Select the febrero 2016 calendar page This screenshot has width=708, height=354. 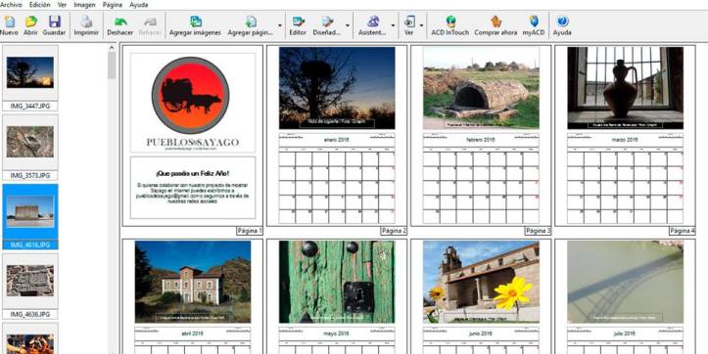pyautogui.click(x=481, y=135)
